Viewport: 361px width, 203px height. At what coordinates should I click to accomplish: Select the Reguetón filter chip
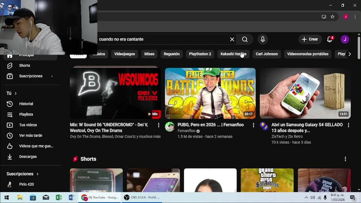[172, 54]
